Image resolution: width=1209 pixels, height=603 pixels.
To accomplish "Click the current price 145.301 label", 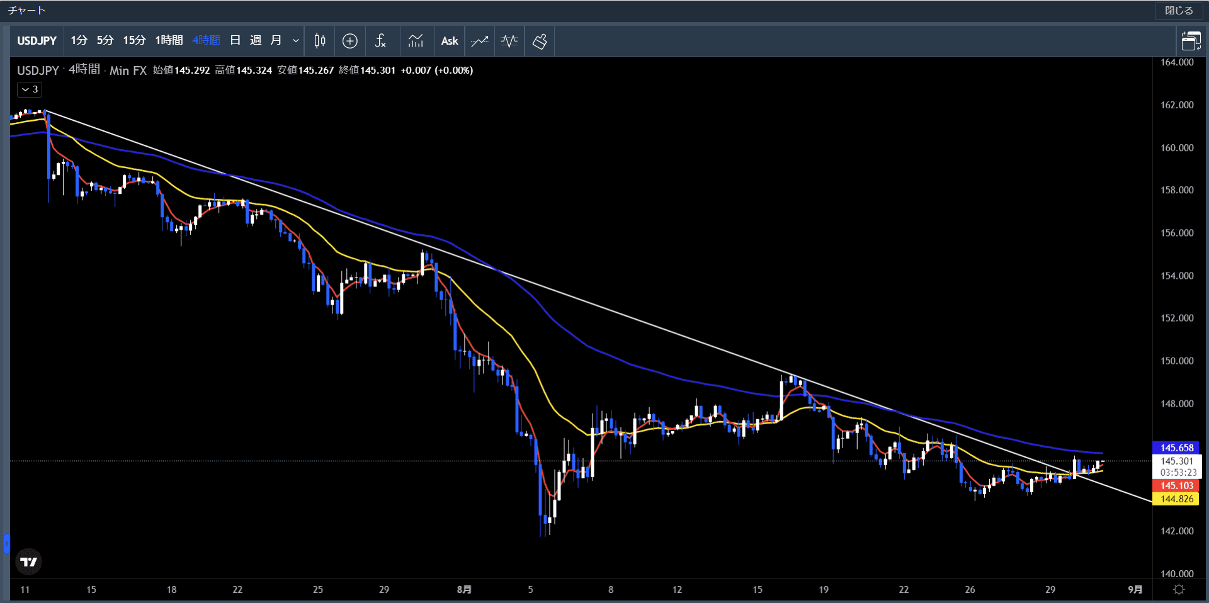I will [x=1176, y=461].
